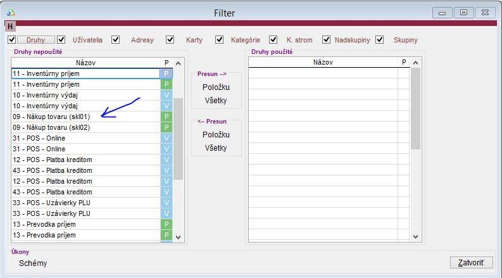Click down arrow of used types list scrollbar

[x=415, y=237]
